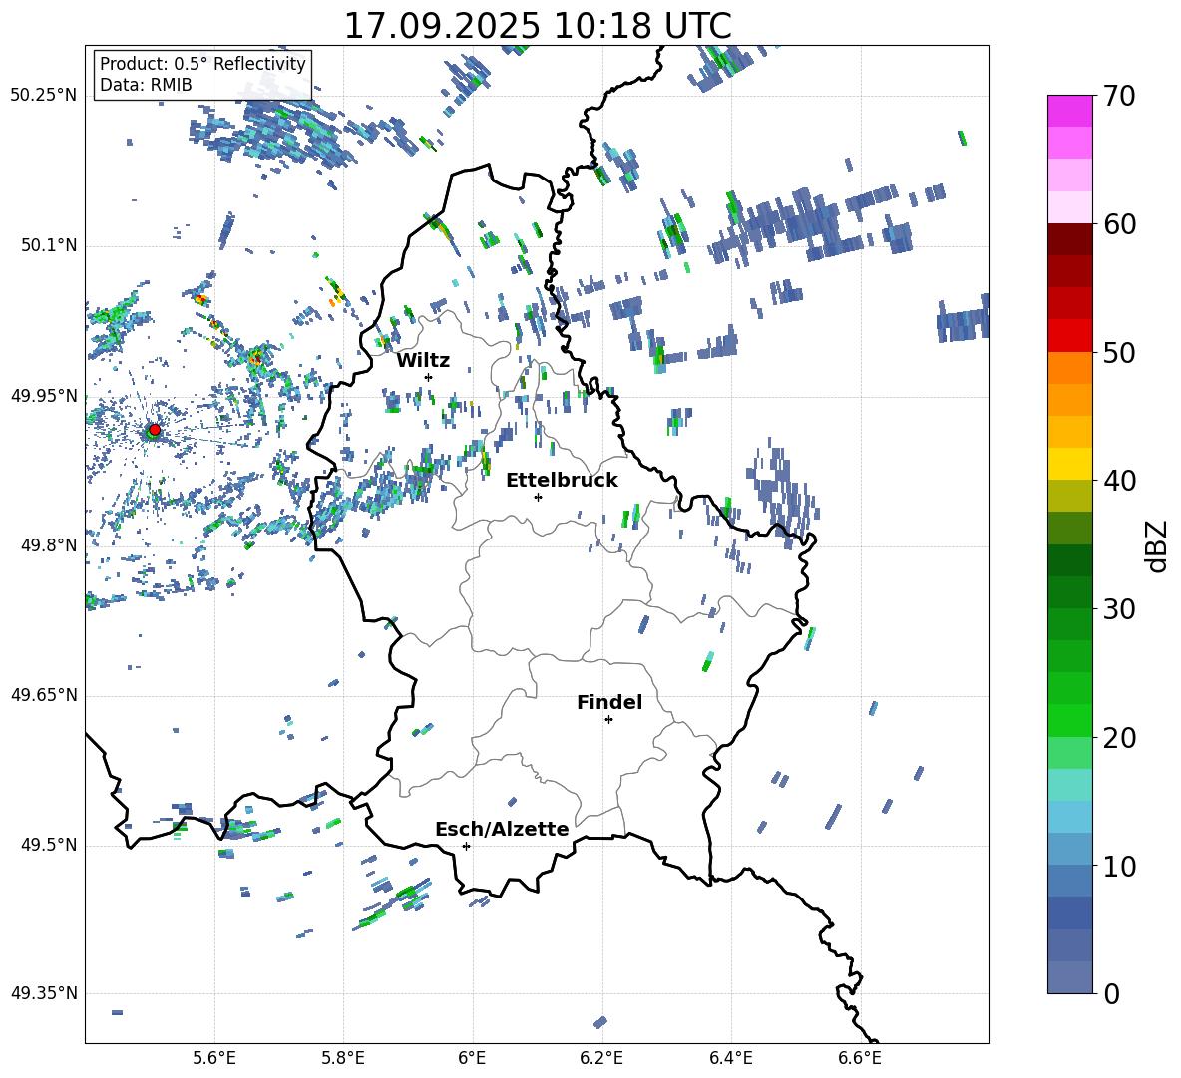1181x1078 pixels.
Task: Click the magenta top segment of colorbar
Action: click(1069, 111)
